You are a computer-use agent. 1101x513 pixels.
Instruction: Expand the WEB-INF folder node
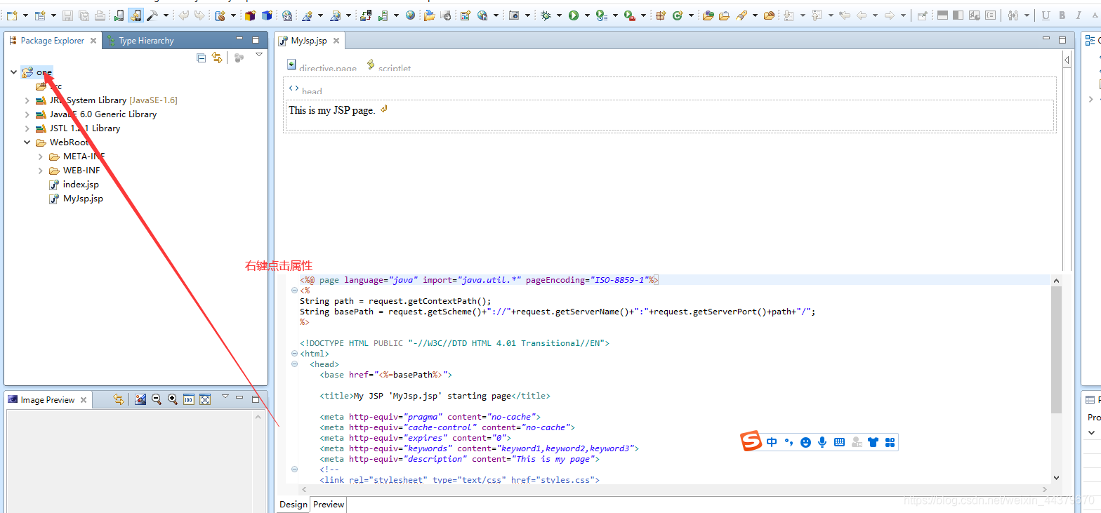click(x=41, y=171)
